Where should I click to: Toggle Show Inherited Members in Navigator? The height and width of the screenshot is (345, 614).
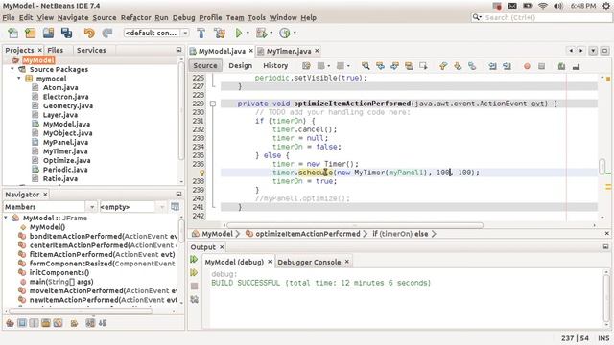click(x=10, y=323)
